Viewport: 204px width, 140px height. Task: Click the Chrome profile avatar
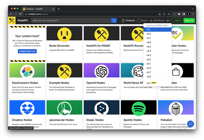tap(188, 14)
